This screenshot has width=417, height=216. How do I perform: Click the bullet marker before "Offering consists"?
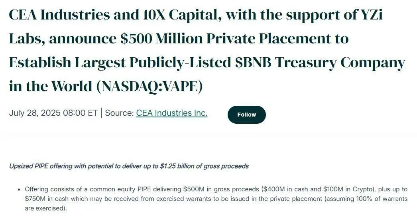point(19,190)
